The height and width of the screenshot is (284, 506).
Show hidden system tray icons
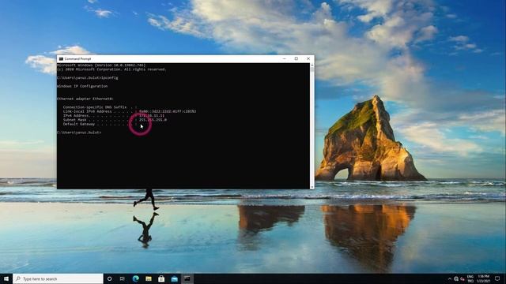point(450,278)
